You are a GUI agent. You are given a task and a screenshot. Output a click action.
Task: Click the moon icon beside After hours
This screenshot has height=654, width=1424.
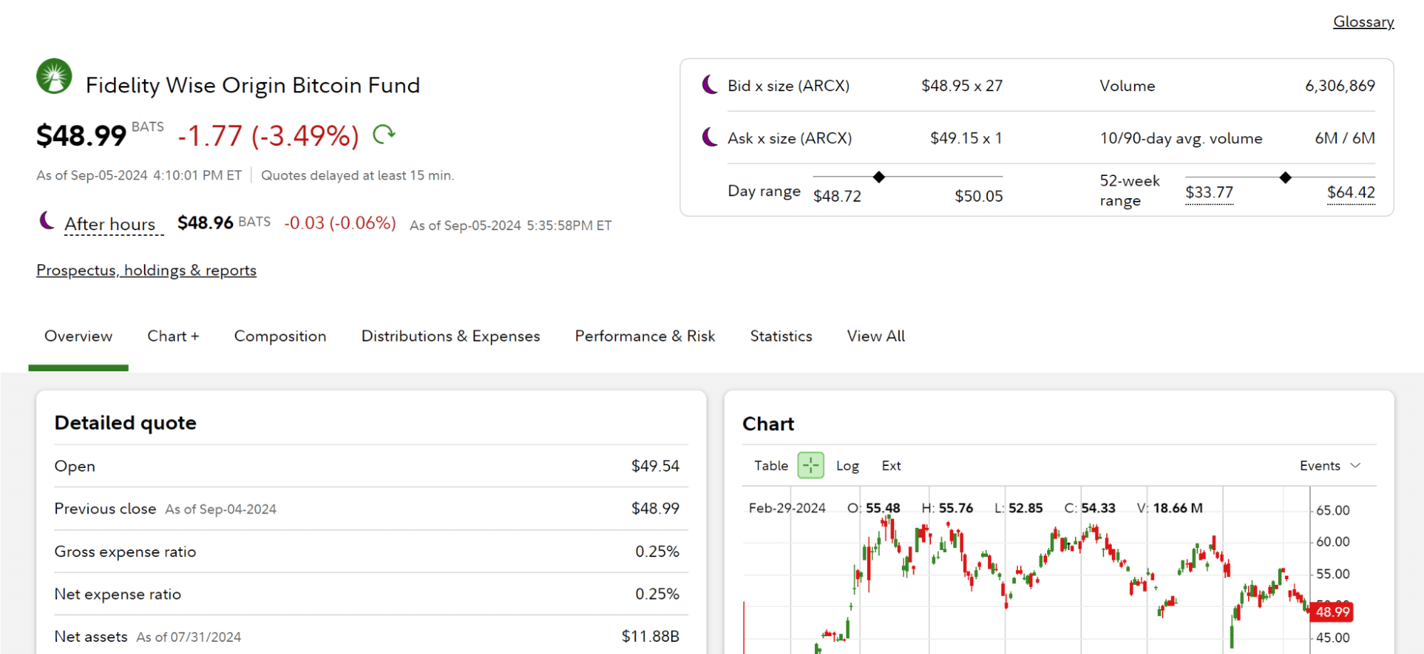(x=47, y=221)
